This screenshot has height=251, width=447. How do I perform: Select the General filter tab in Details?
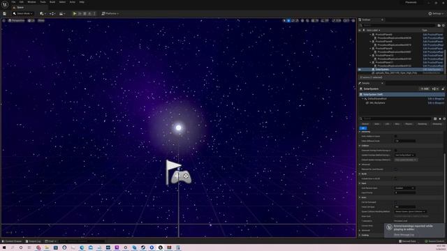coord(365,124)
